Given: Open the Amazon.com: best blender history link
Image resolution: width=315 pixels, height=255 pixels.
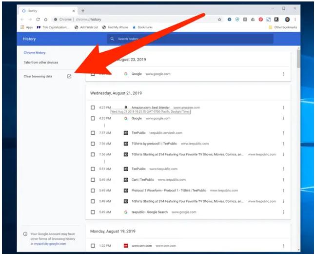Looking at the screenshot, I should point(151,107).
